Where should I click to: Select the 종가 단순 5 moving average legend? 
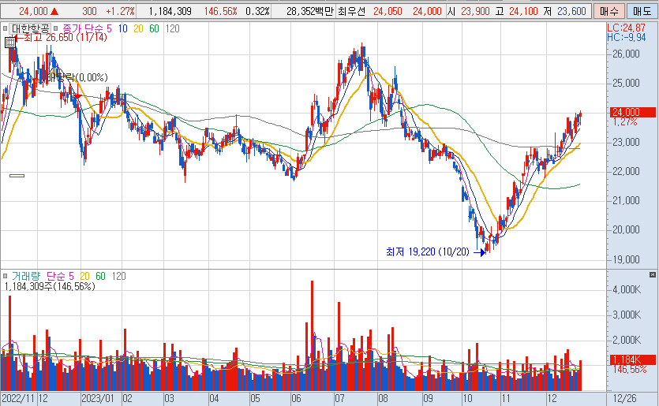tap(87, 28)
